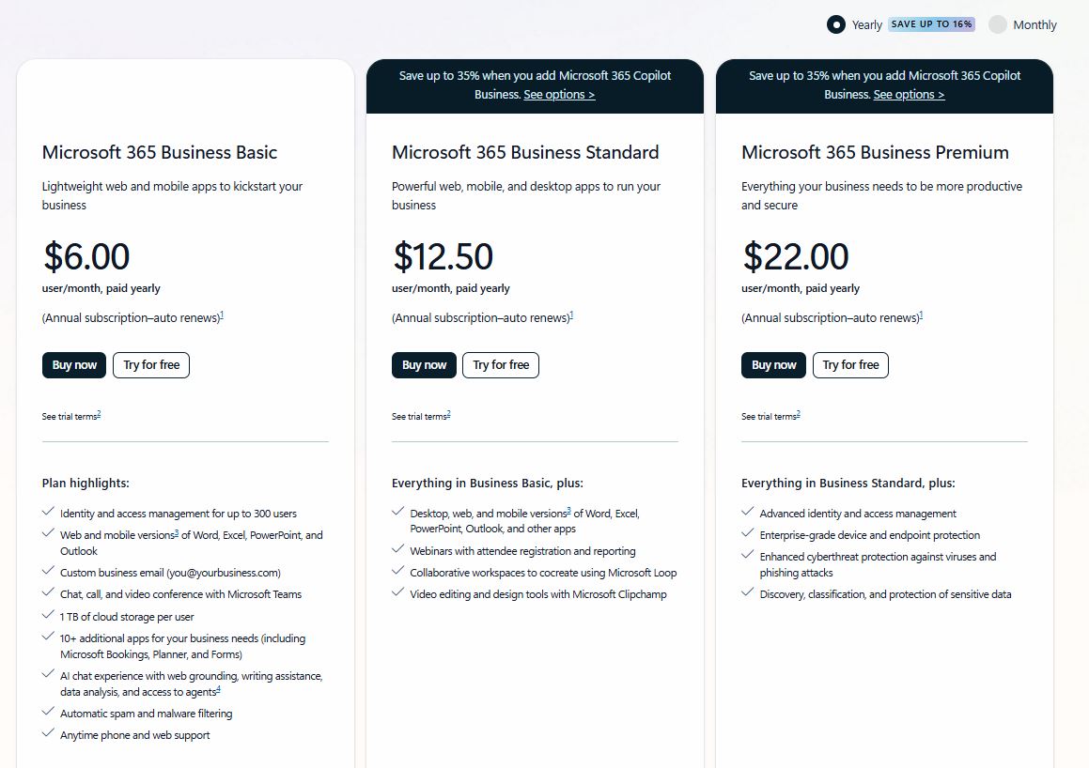Select the Monthly billing radio button
The image size is (1089, 768).
click(x=996, y=24)
